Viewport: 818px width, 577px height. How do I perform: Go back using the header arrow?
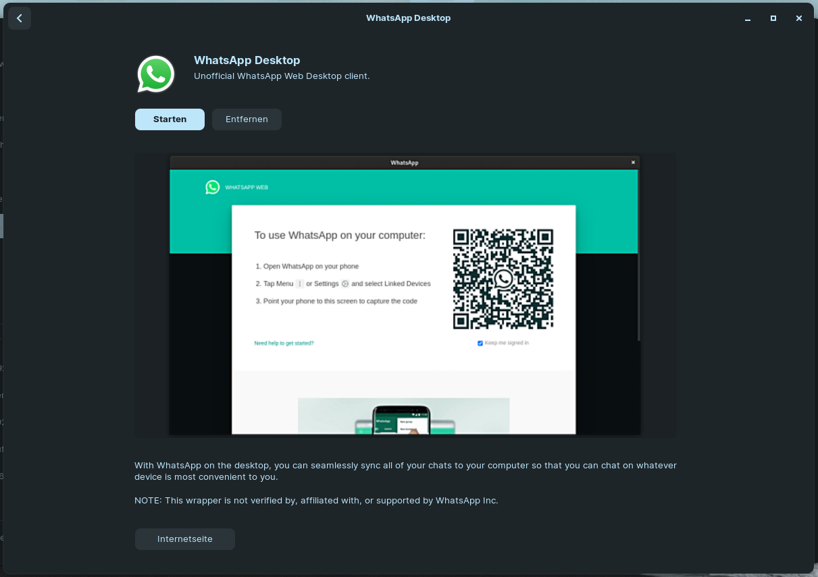tap(20, 18)
